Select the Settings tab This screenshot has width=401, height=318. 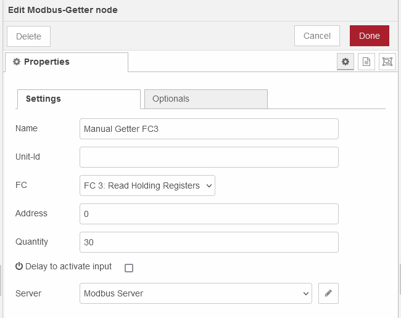click(x=79, y=99)
